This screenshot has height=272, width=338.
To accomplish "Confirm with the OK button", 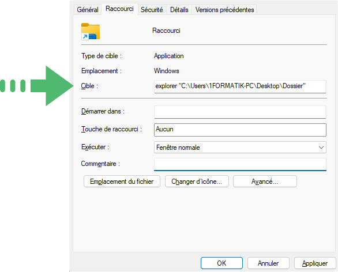I will [x=221, y=263].
